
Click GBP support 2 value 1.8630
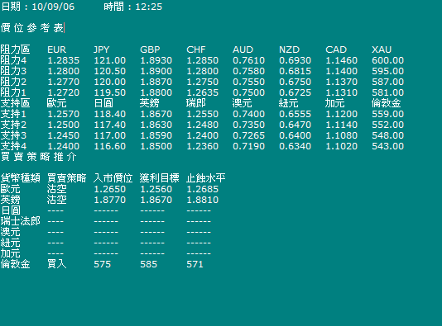pos(156,125)
